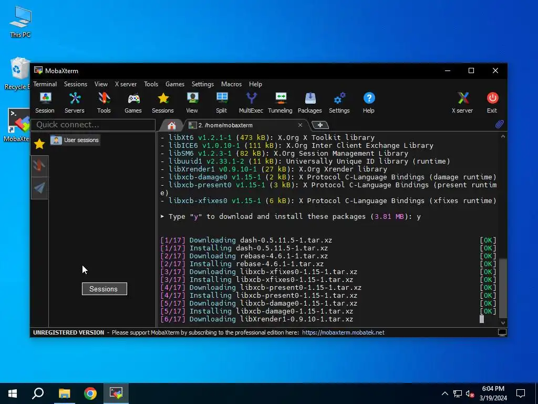
Task: Launch the Games toolbar icon
Action: [133, 103]
